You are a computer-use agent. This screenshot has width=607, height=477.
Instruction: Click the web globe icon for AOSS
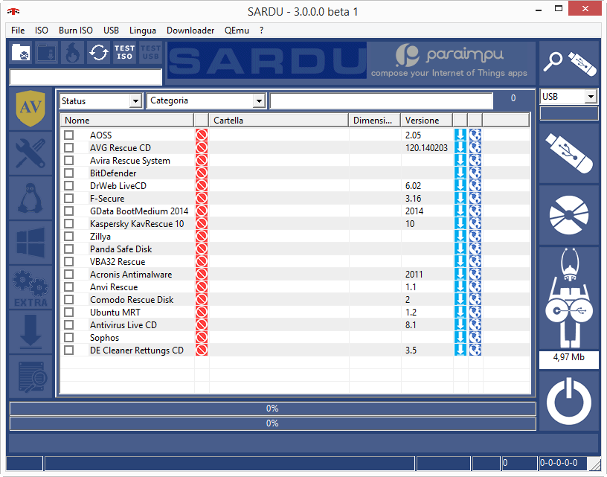click(x=475, y=135)
